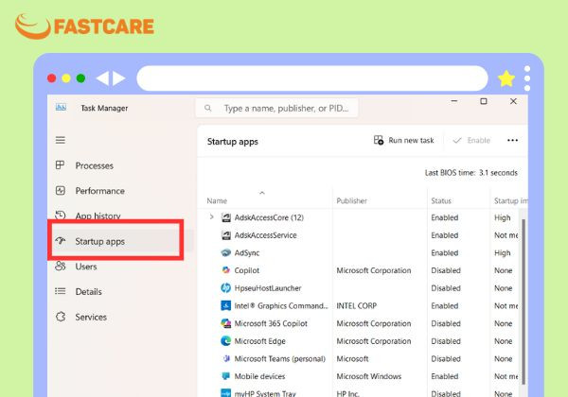Click the Run new task icon

tap(378, 140)
